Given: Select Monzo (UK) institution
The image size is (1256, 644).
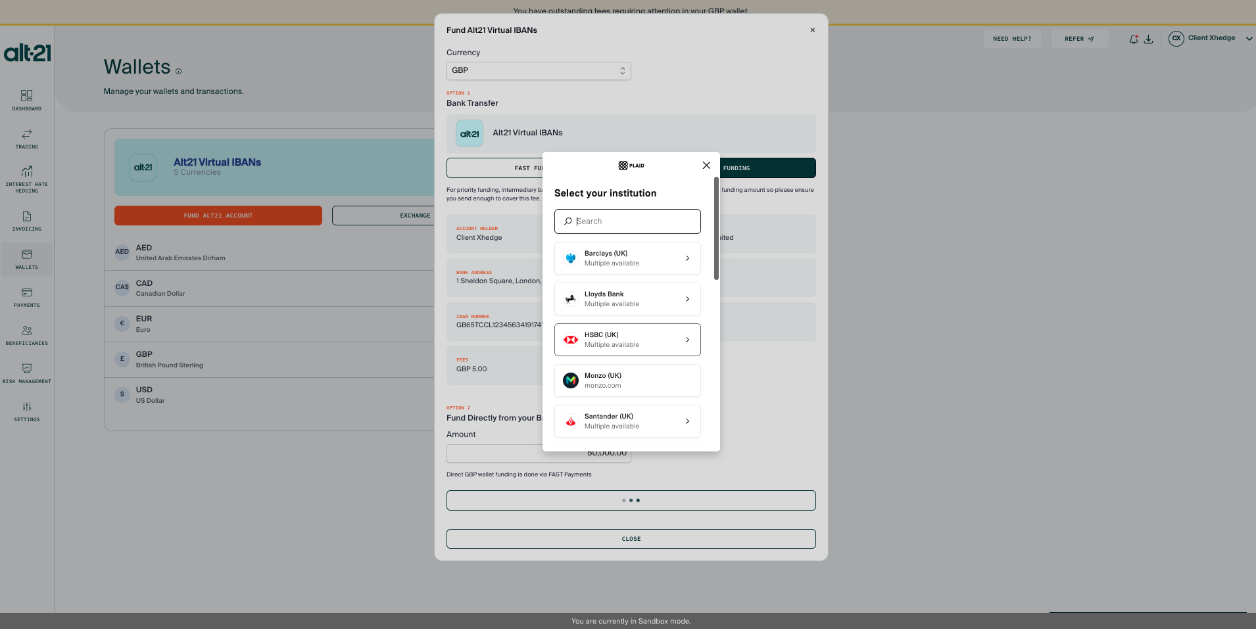Looking at the screenshot, I should coord(627,380).
